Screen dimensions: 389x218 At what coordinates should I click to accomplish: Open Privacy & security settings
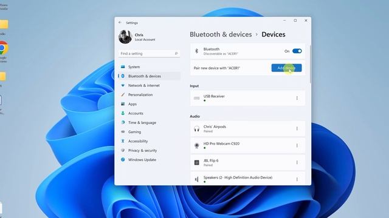click(x=149, y=150)
